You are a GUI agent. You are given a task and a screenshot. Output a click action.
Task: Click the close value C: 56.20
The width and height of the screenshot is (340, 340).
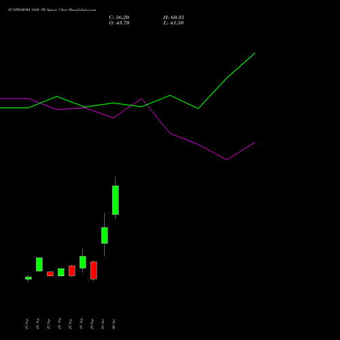tap(119, 18)
